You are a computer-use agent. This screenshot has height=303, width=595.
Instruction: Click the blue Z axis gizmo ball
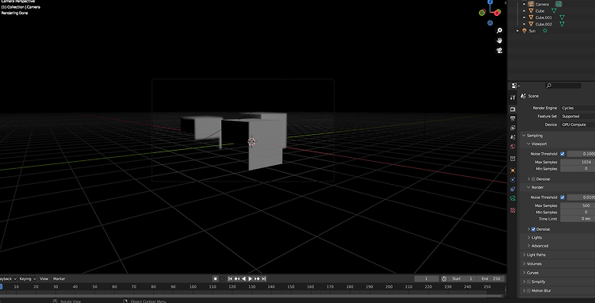tap(490, 2)
